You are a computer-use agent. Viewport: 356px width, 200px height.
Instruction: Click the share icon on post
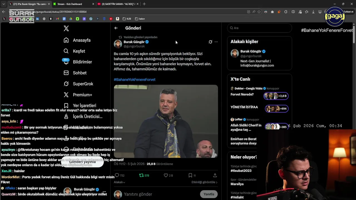click(x=215, y=175)
